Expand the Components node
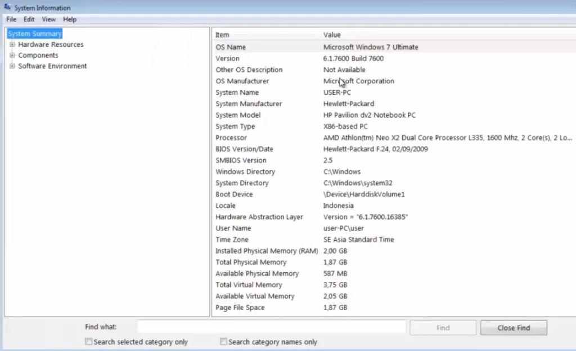 coord(12,55)
